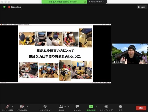Click slide photo of child in orange wheelchair
The image size is (148, 112).
click(x=48, y=70)
